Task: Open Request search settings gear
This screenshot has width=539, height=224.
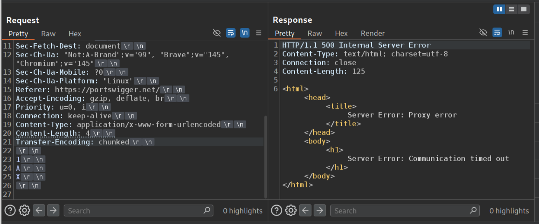Action: point(24,210)
